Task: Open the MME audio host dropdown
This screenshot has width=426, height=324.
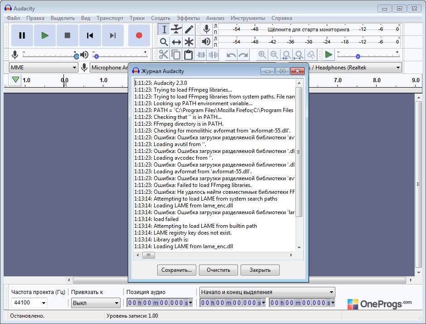Action: [44, 68]
